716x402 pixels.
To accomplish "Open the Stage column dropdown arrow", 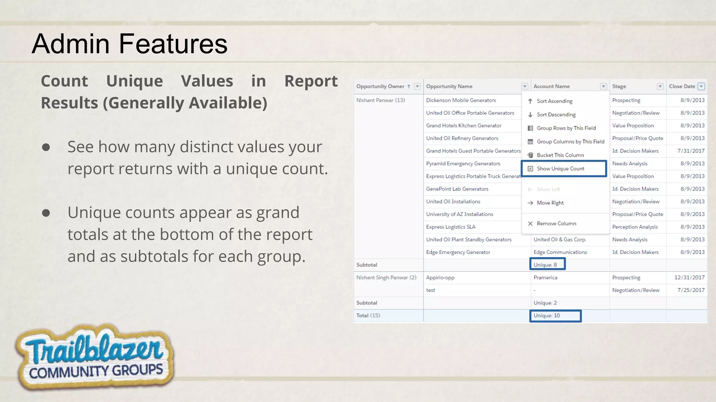I will click(660, 87).
